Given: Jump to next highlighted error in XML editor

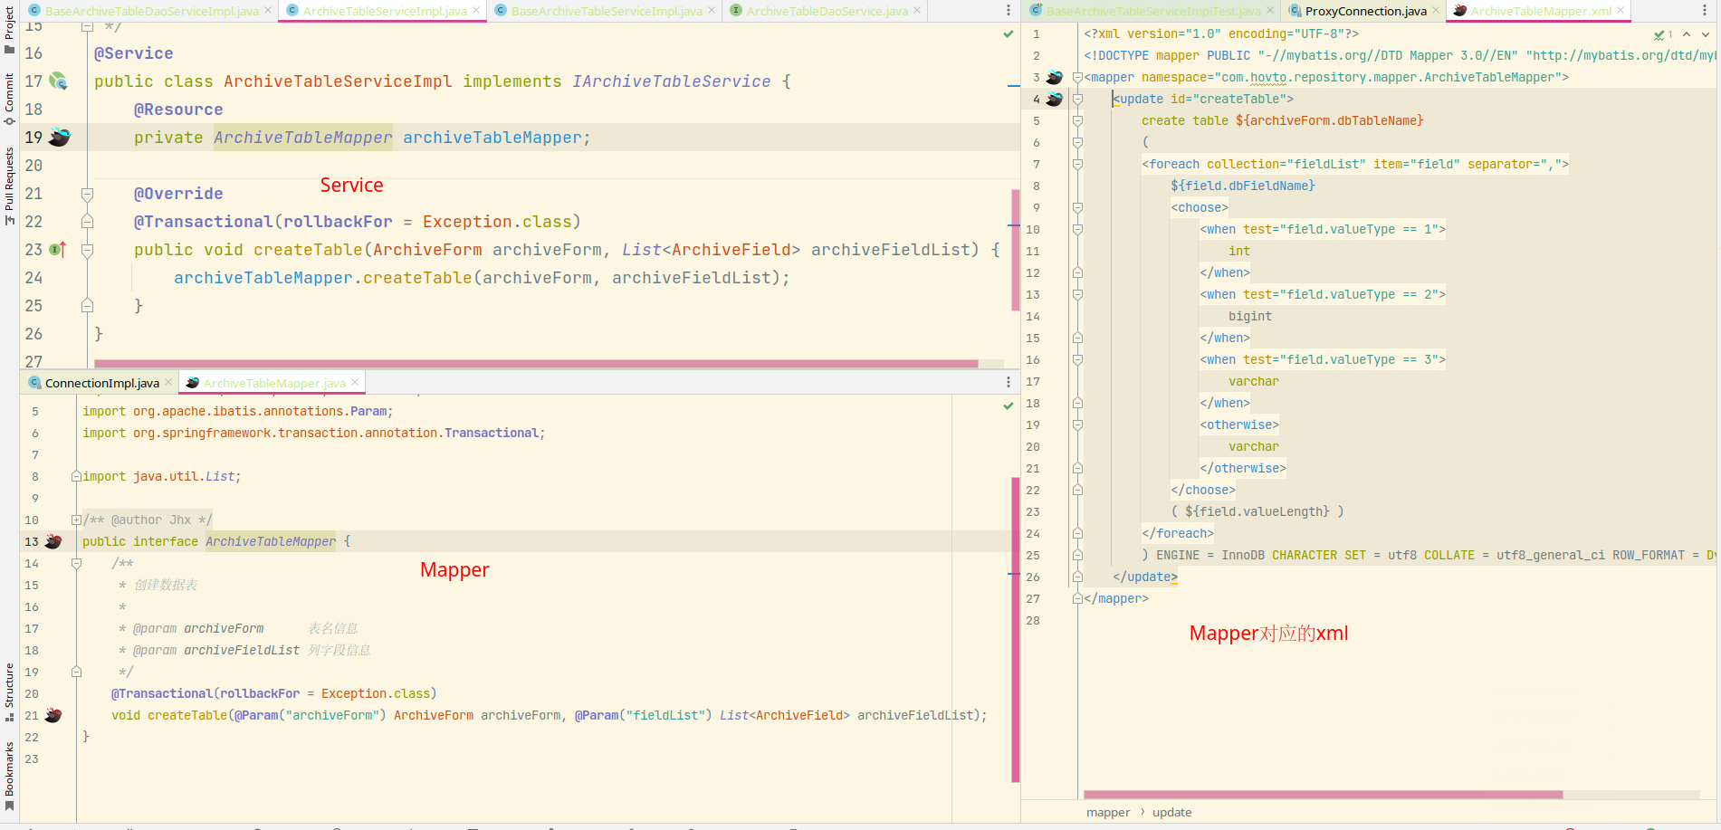Looking at the screenshot, I should tap(1706, 34).
